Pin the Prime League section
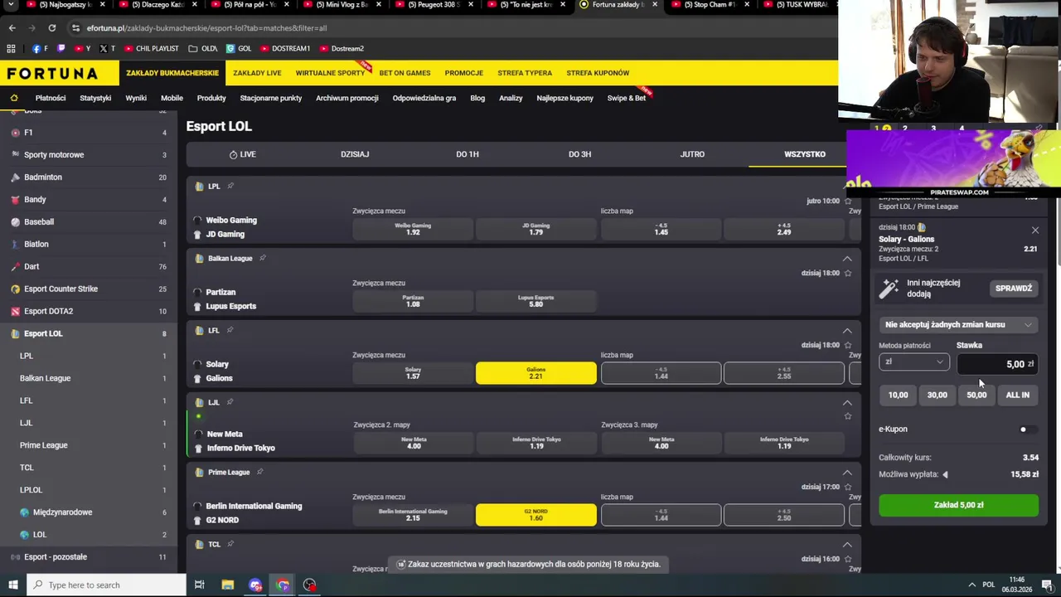The height and width of the screenshot is (597, 1061). coord(259,472)
